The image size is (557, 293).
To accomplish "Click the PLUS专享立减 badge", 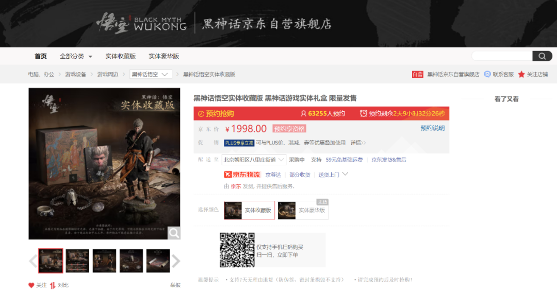I will tap(239, 143).
